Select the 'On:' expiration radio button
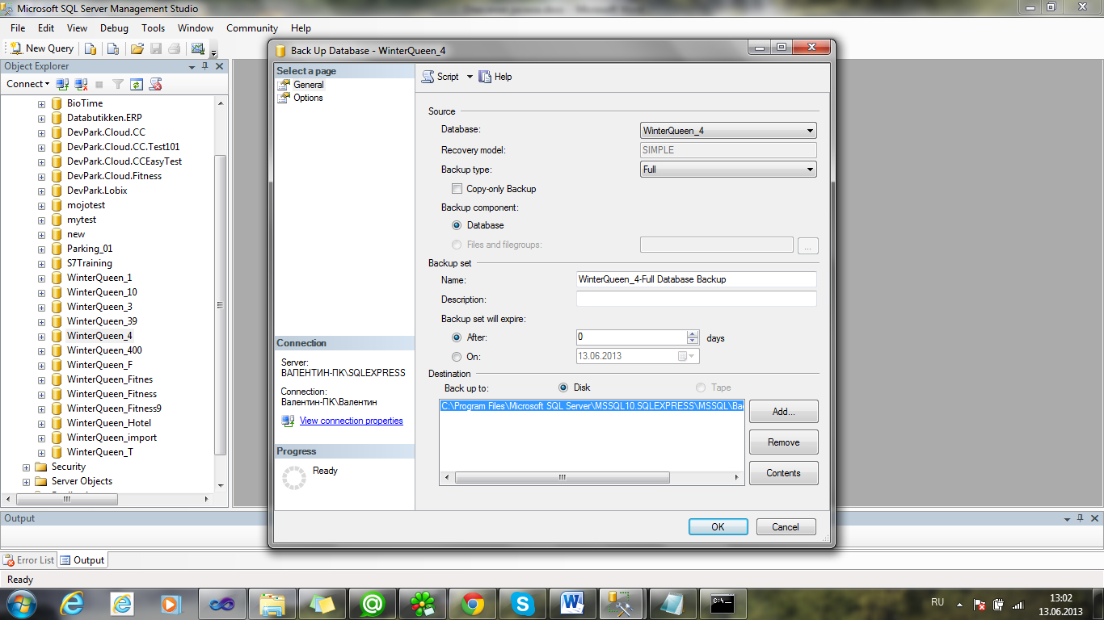This screenshot has width=1104, height=620. coord(457,356)
